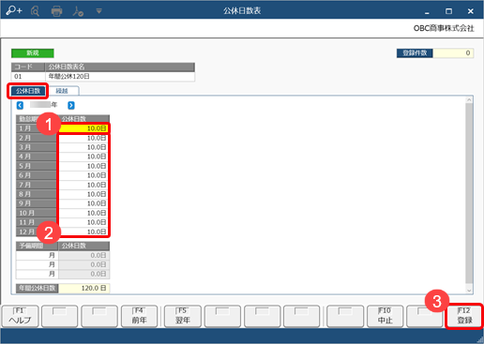This screenshot has height=344, width=484.
Task: Click the 1月 row header
Action: (x=37, y=128)
